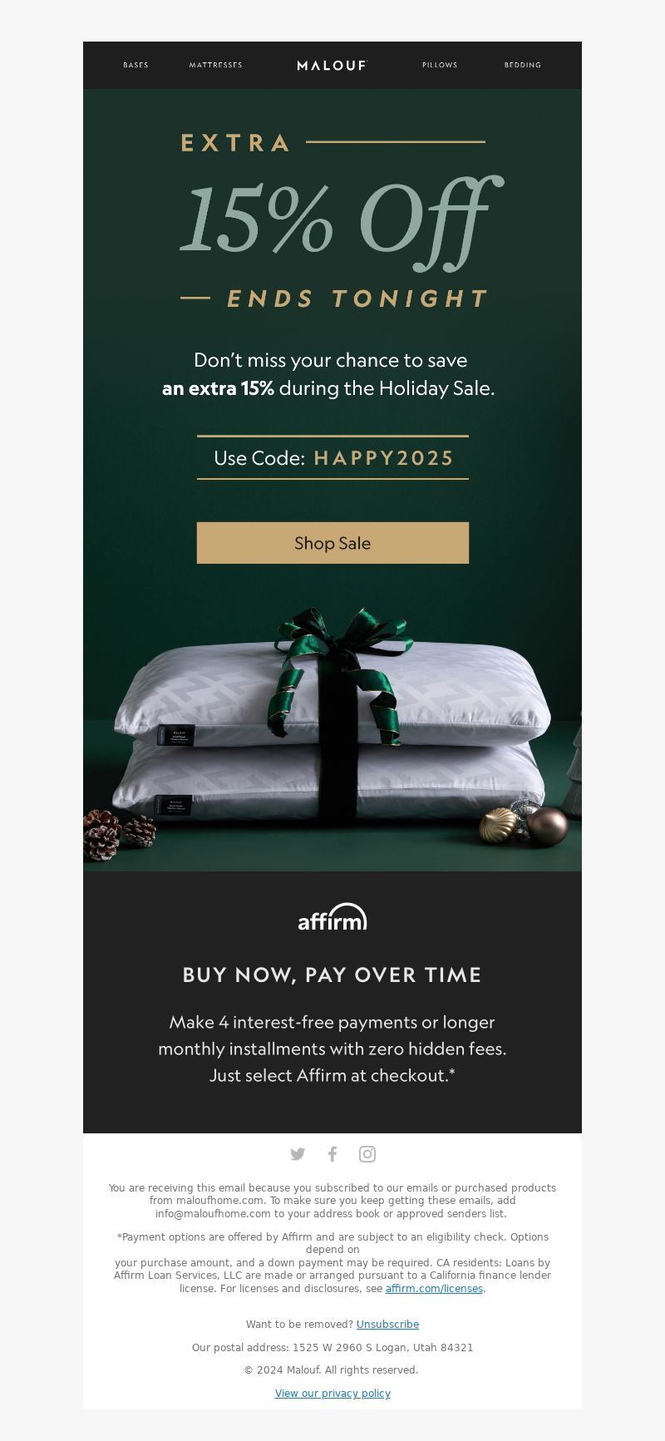Click the Ends Tonight banner text
This screenshot has width=665, height=1441.
click(x=357, y=299)
